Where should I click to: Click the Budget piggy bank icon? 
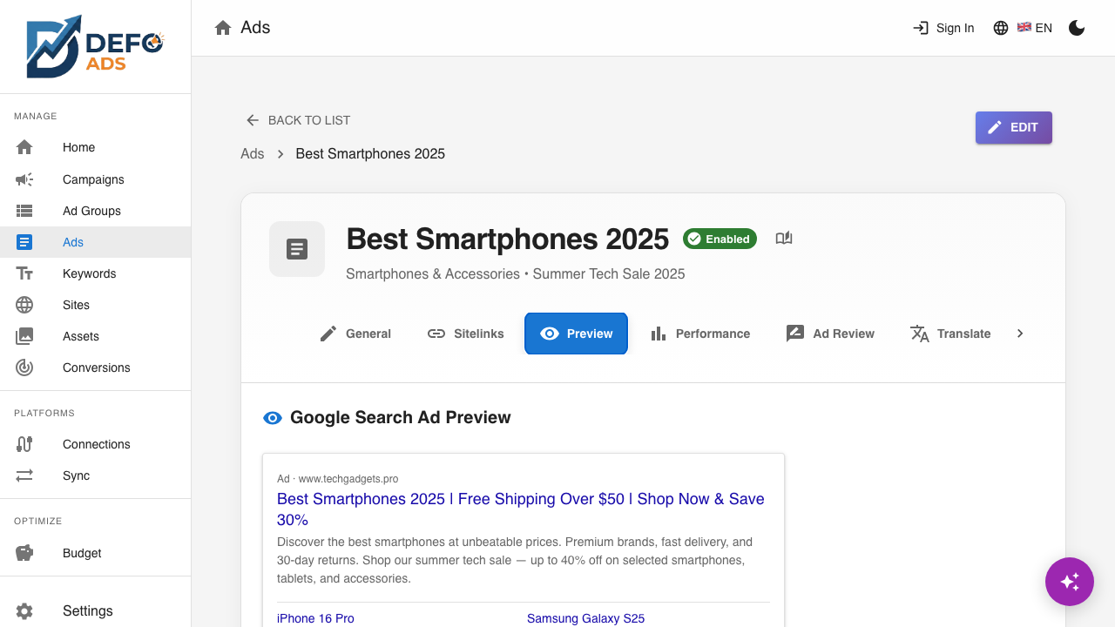[24, 553]
